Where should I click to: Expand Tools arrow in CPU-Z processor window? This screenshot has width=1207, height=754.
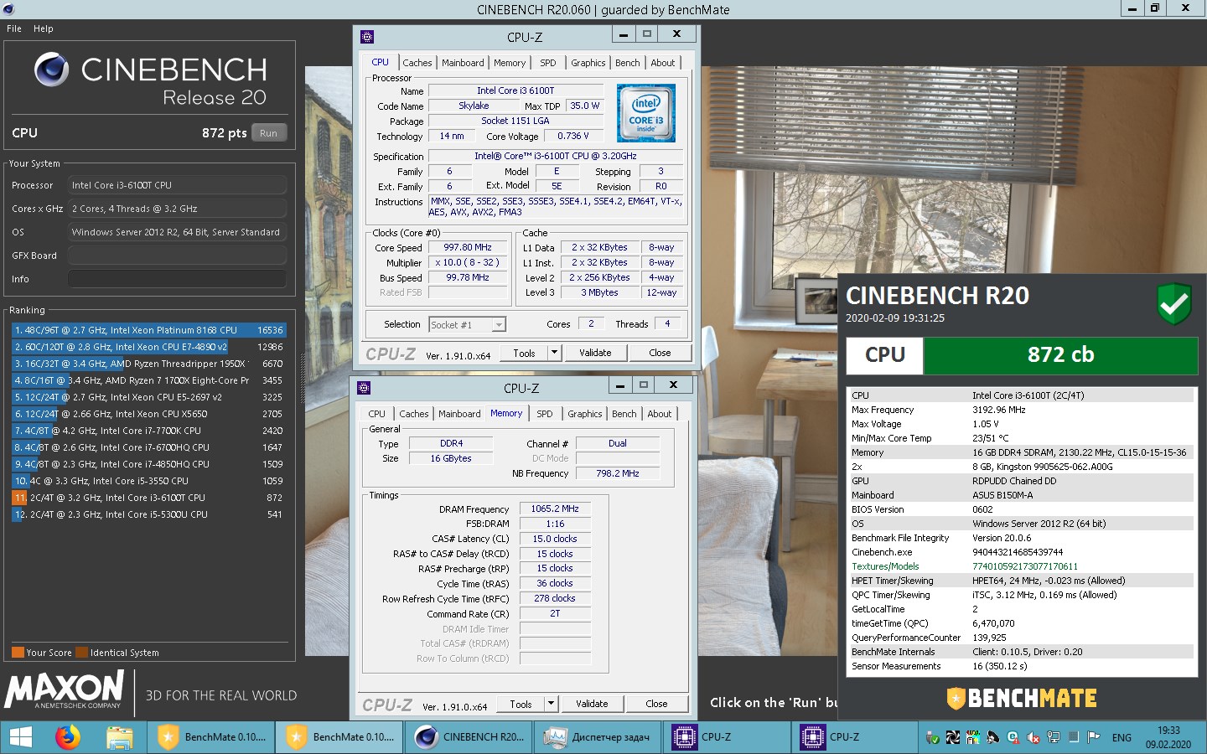click(554, 353)
